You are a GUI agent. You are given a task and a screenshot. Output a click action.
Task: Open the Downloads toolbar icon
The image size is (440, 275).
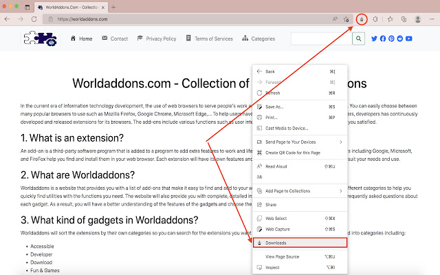coord(362,19)
